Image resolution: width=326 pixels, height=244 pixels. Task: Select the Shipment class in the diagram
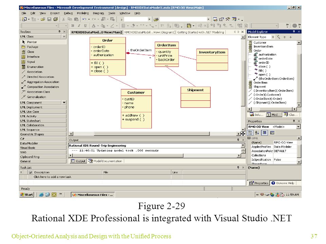pyautogui.click(x=196, y=97)
